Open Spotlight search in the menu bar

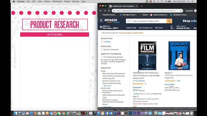point(188,1)
